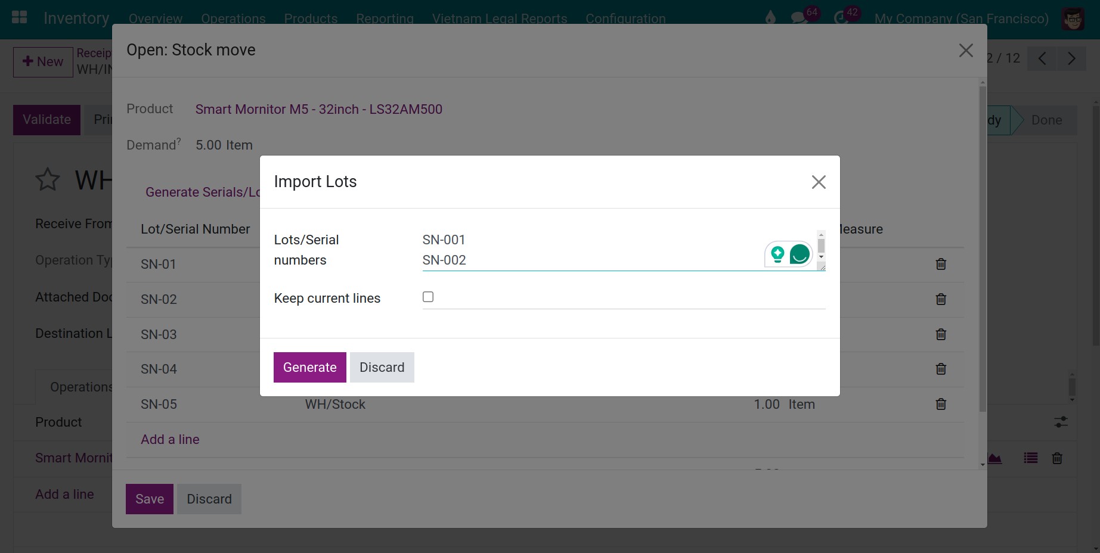Image resolution: width=1100 pixels, height=553 pixels.
Task: Select the Done status stage
Action: click(1046, 120)
